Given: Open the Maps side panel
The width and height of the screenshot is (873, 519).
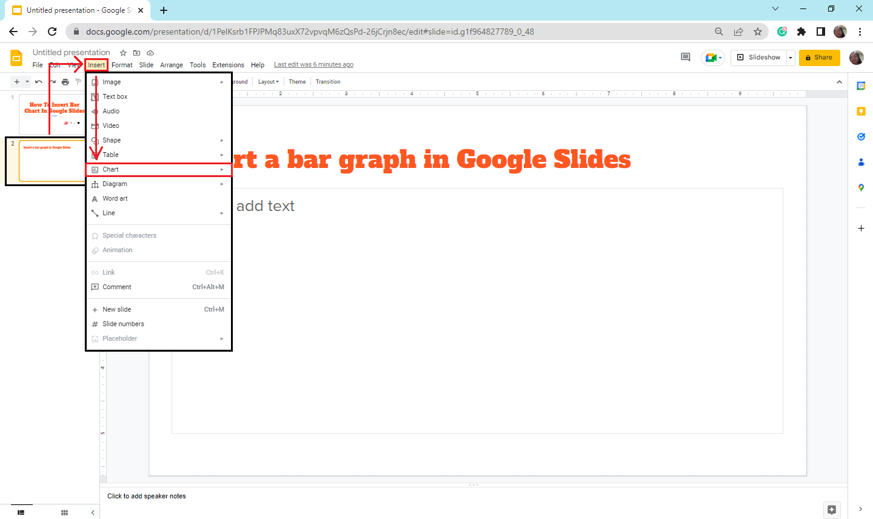Looking at the screenshot, I should click(861, 188).
